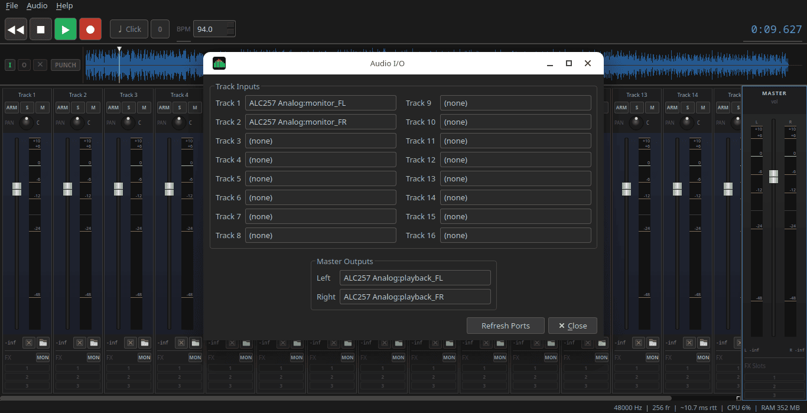Open Track 1 input dropdown in Audio I/O

click(x=321, y=103)
